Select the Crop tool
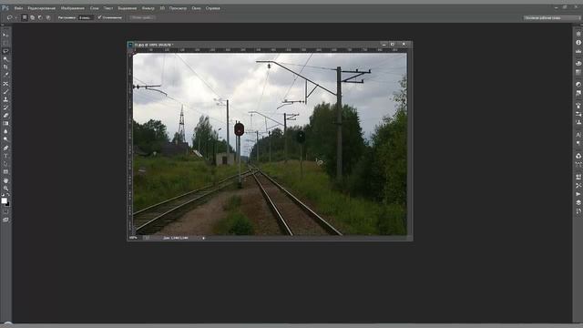 pyautogui.click(x=5, y=67)
